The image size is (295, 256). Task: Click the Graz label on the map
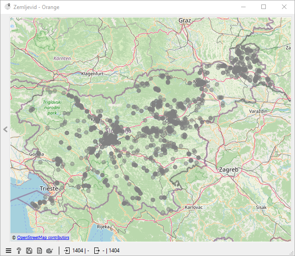tap(185, 21)
